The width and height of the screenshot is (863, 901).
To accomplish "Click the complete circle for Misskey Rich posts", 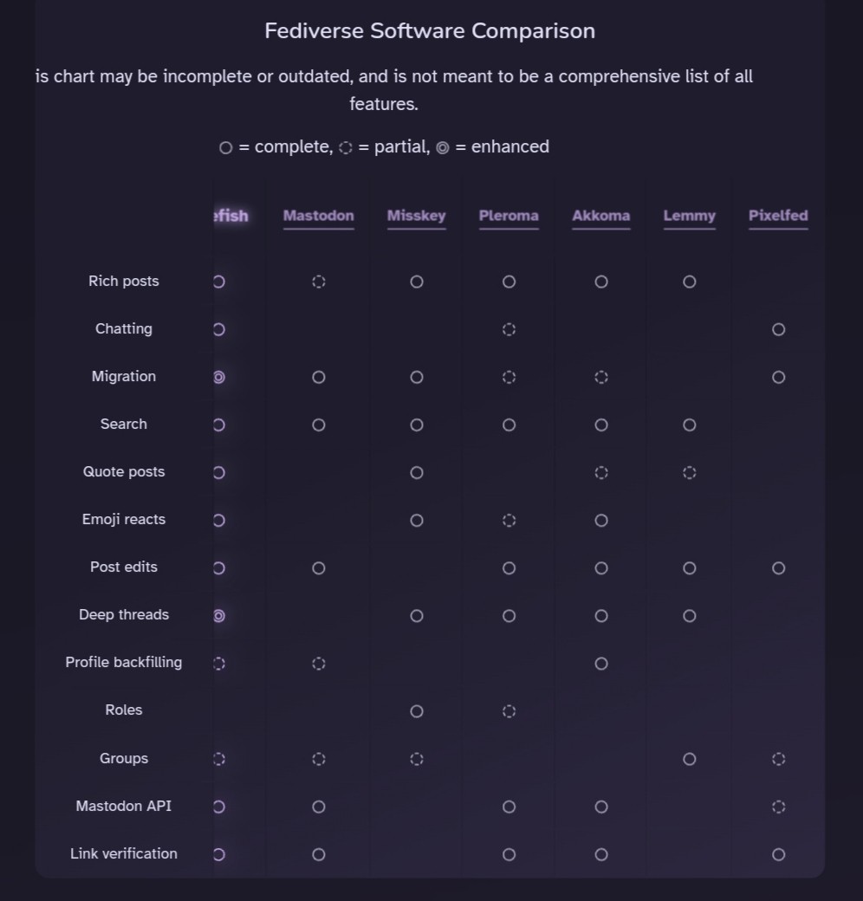I will pos(417,282).
